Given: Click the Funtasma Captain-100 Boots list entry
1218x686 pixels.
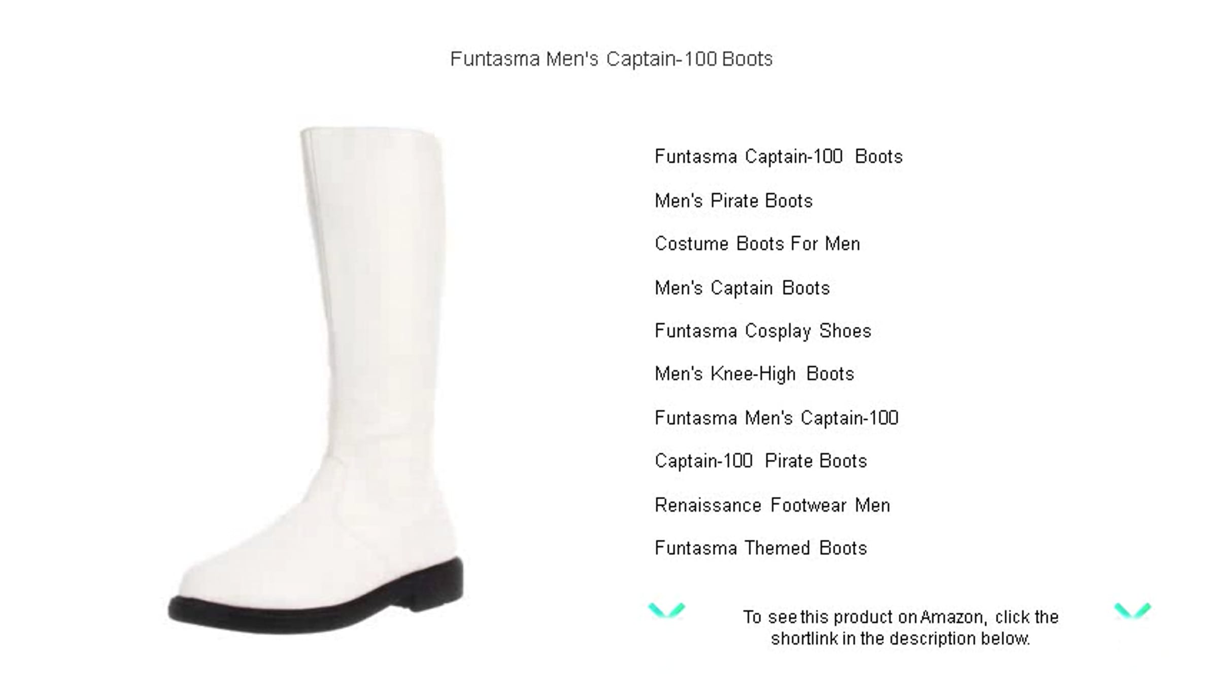Looking at the screenshot, I should point(779,156).
